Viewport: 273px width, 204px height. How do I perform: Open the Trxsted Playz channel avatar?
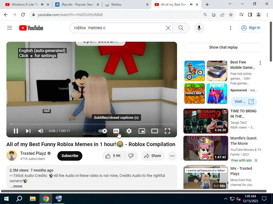click(12, 155)
